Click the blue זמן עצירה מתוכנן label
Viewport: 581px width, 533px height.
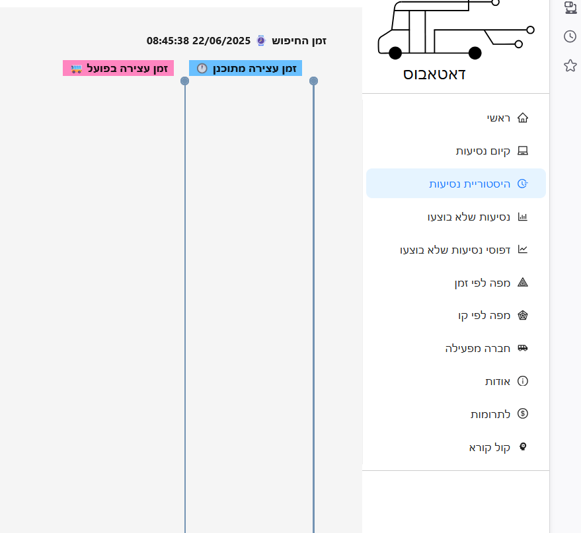[x=245, y=68]
